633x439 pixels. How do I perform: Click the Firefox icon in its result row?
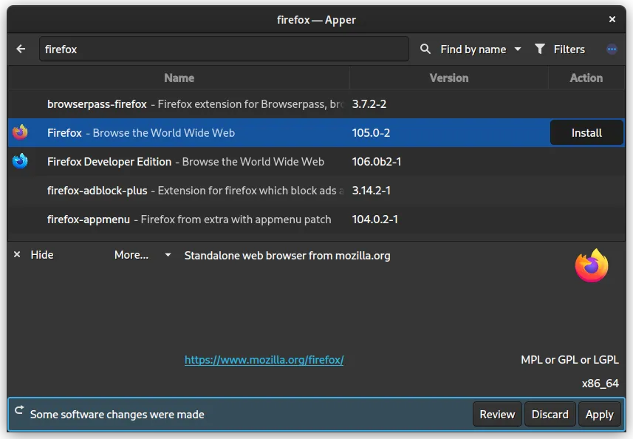(x=19, y=133)
